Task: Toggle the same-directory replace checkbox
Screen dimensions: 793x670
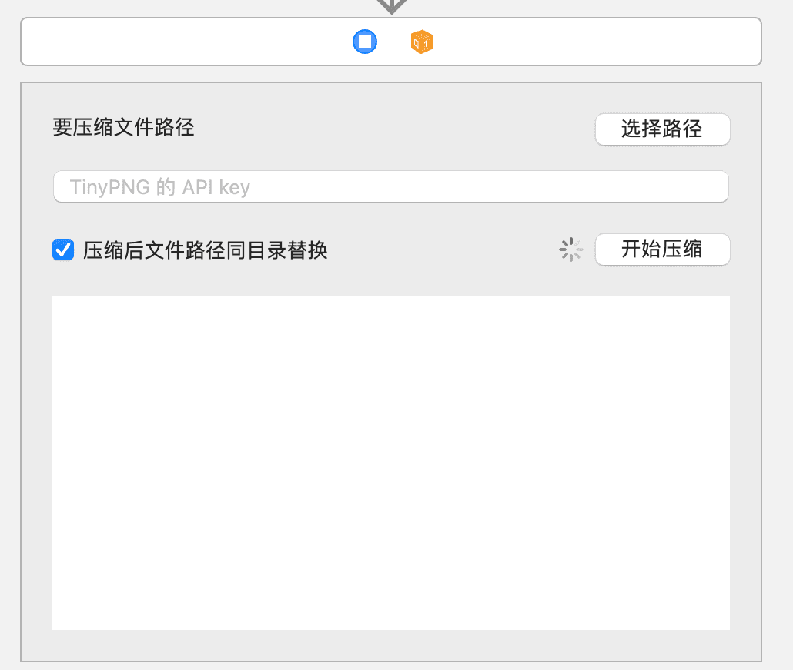Action: tap(63, 250)
